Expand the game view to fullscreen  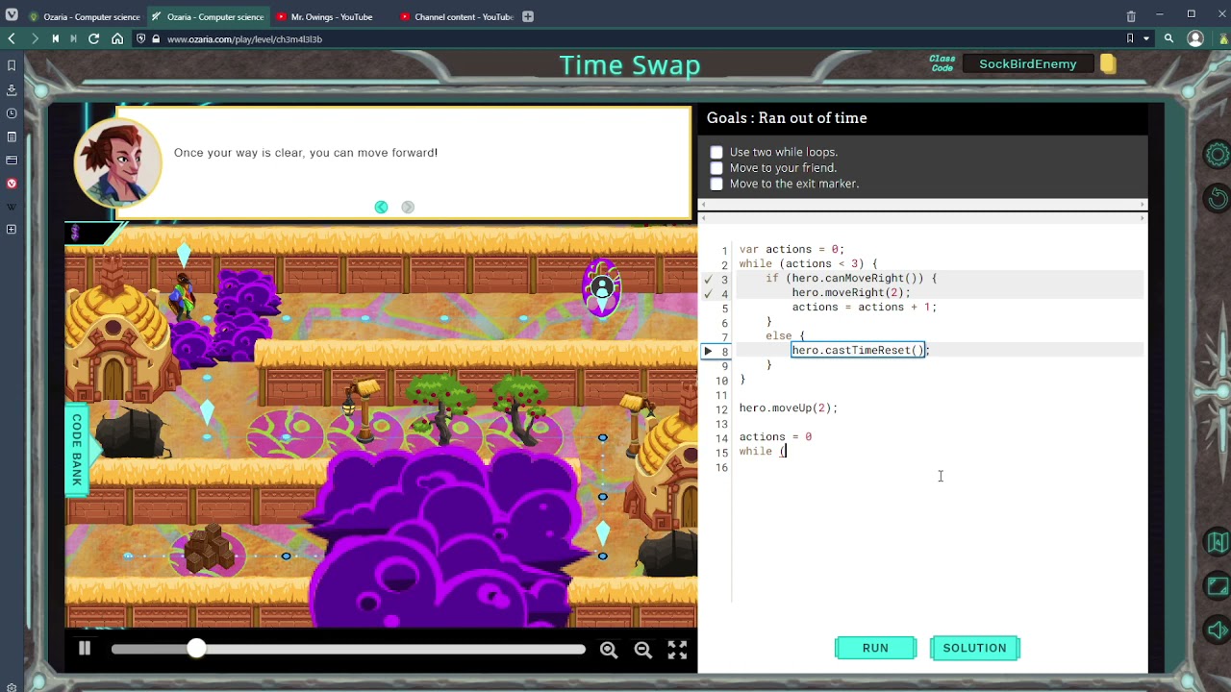coord(678,650)
